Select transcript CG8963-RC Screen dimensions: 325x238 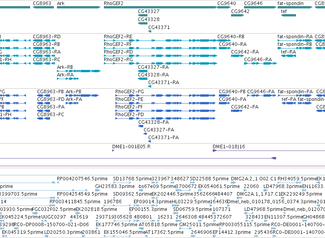click(47, 60)
